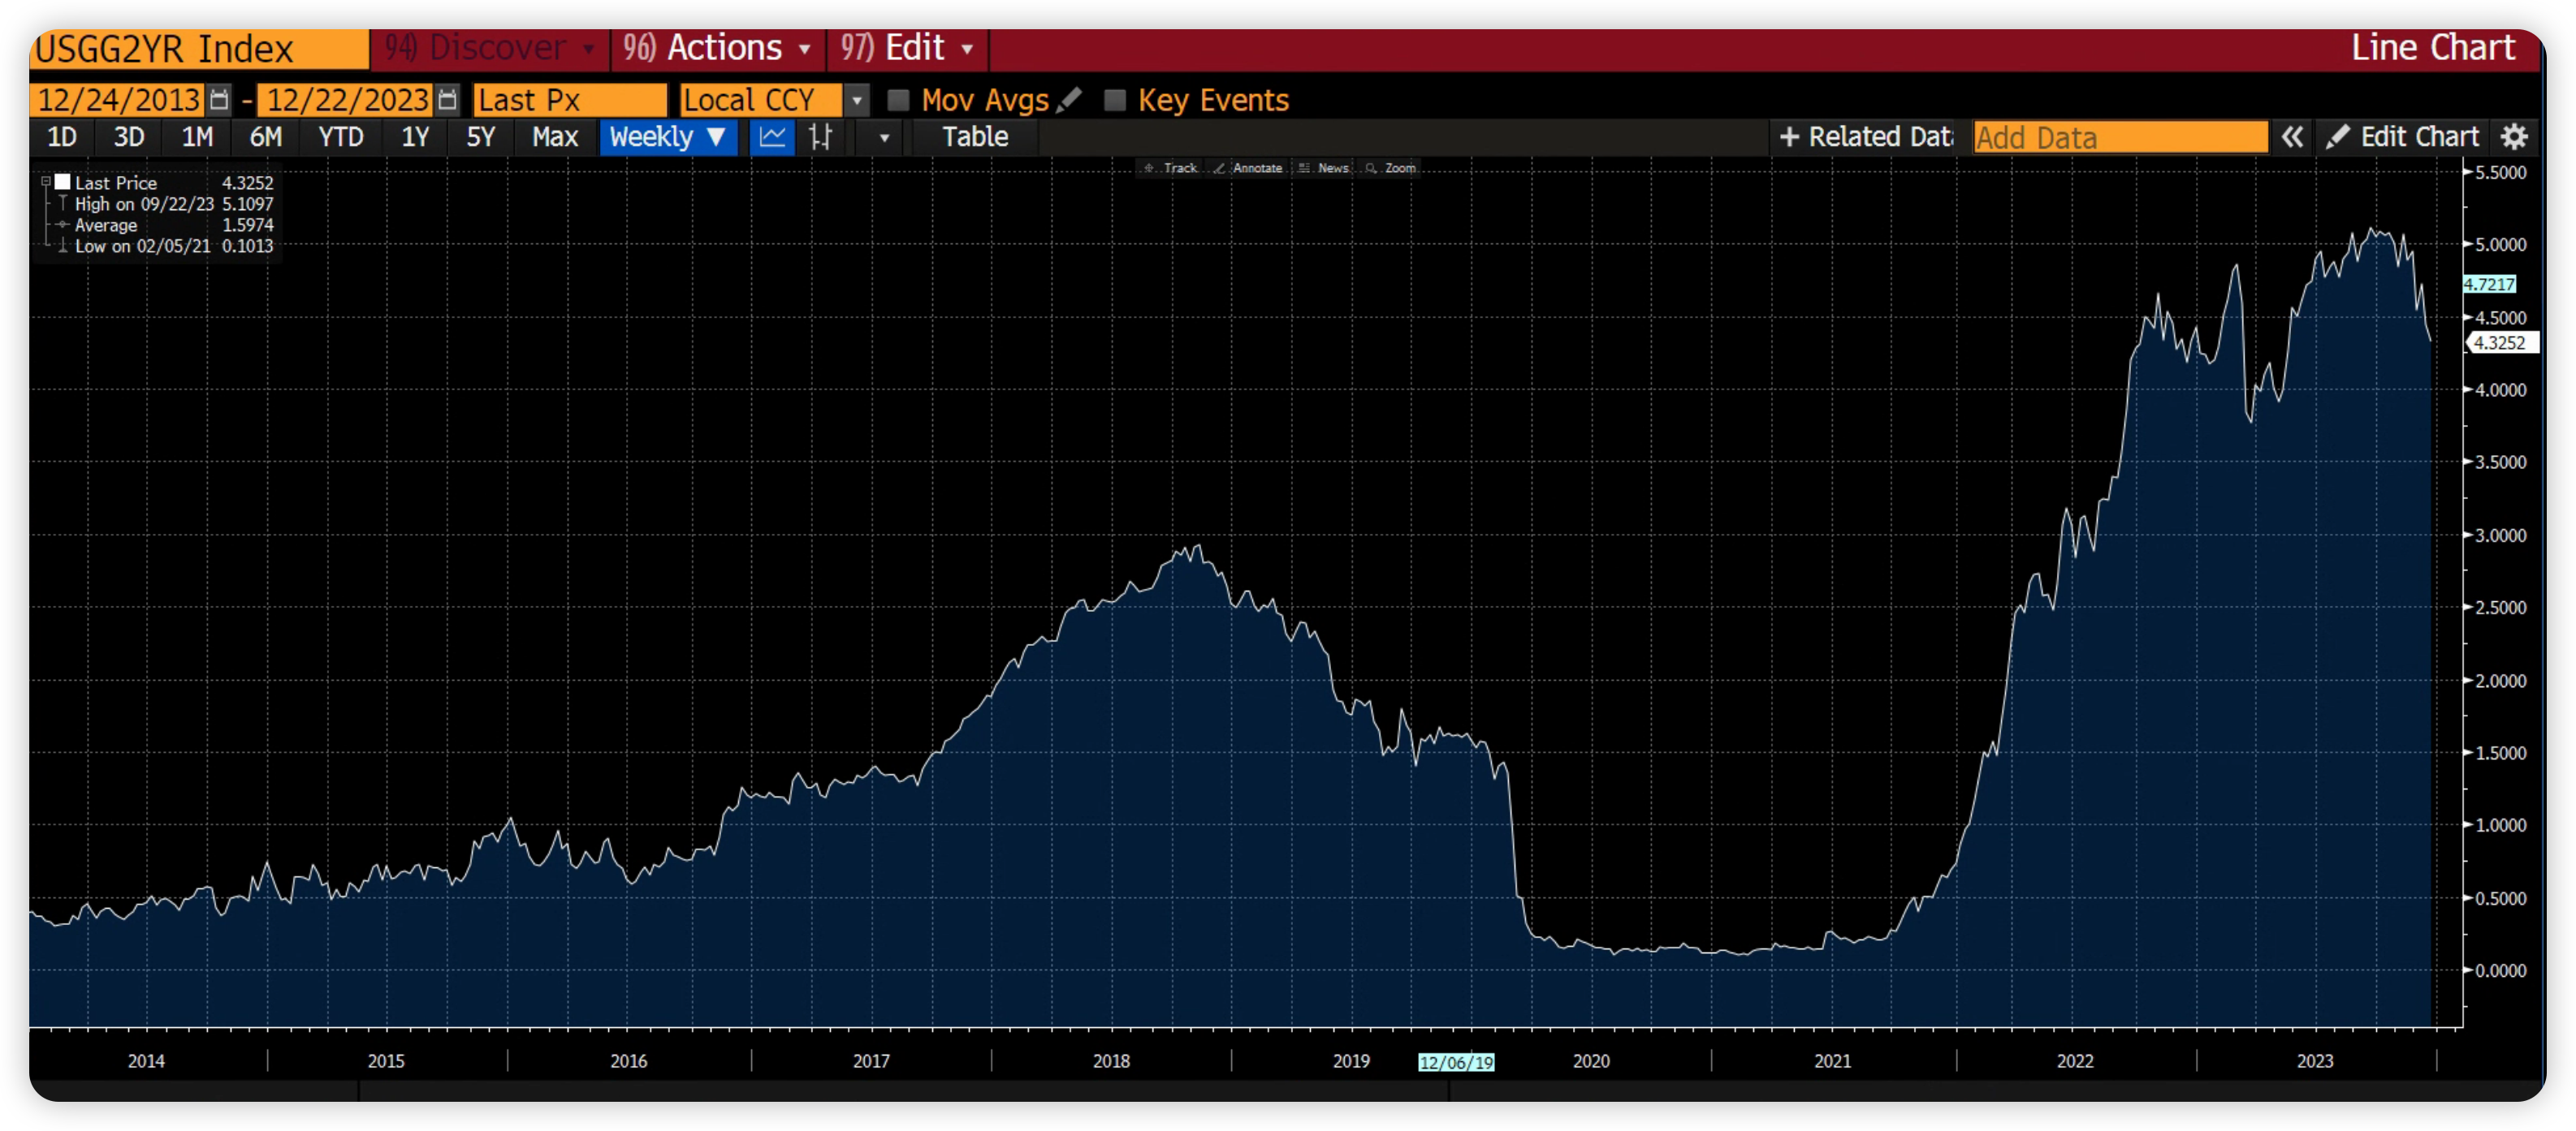Open the Weekly periodicity dropdown
This screenshot has height=1131, width=2576.
(667, 137)
